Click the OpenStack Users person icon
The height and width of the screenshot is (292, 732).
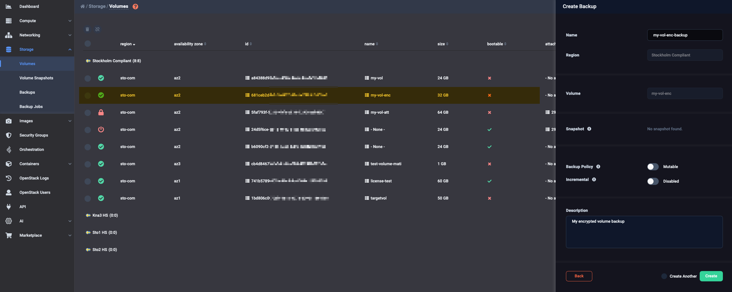click(8, 192)
